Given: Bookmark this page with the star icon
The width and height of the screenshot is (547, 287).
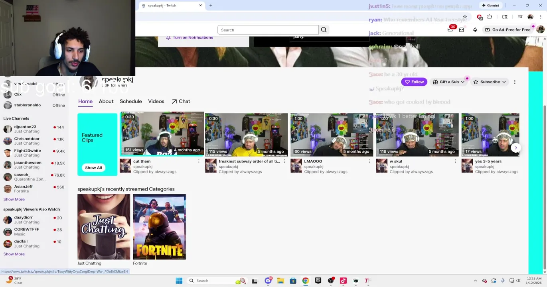Looking at the screenshot, I should [465, 17].
